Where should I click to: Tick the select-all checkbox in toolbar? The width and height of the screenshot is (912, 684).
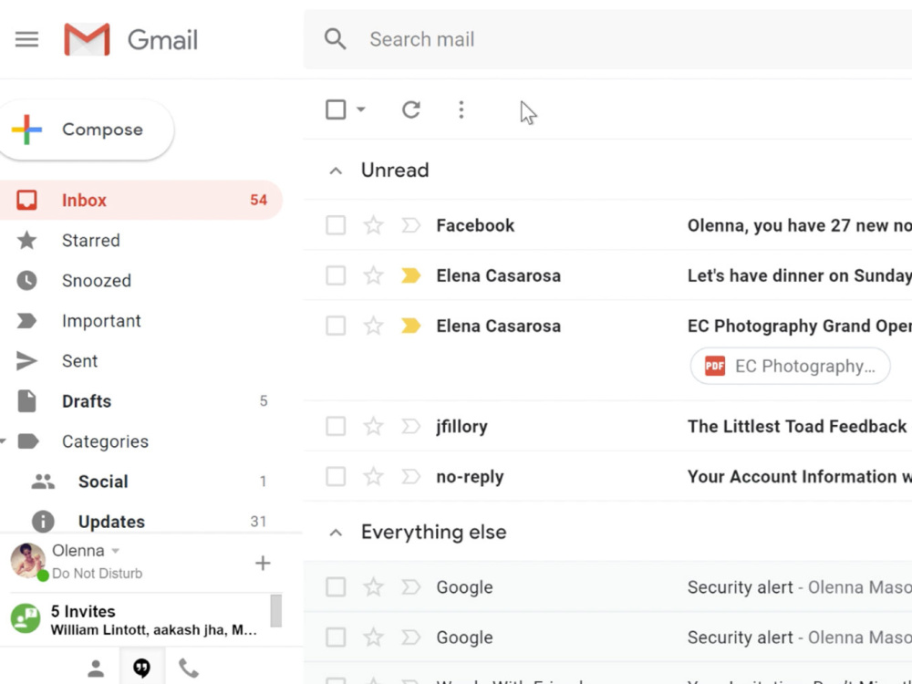pos(336,109)
